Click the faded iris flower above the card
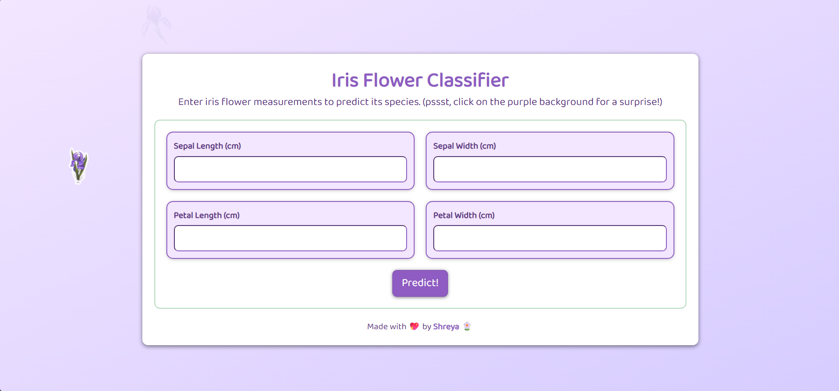 pyautogui.click(x=156, y=24)
